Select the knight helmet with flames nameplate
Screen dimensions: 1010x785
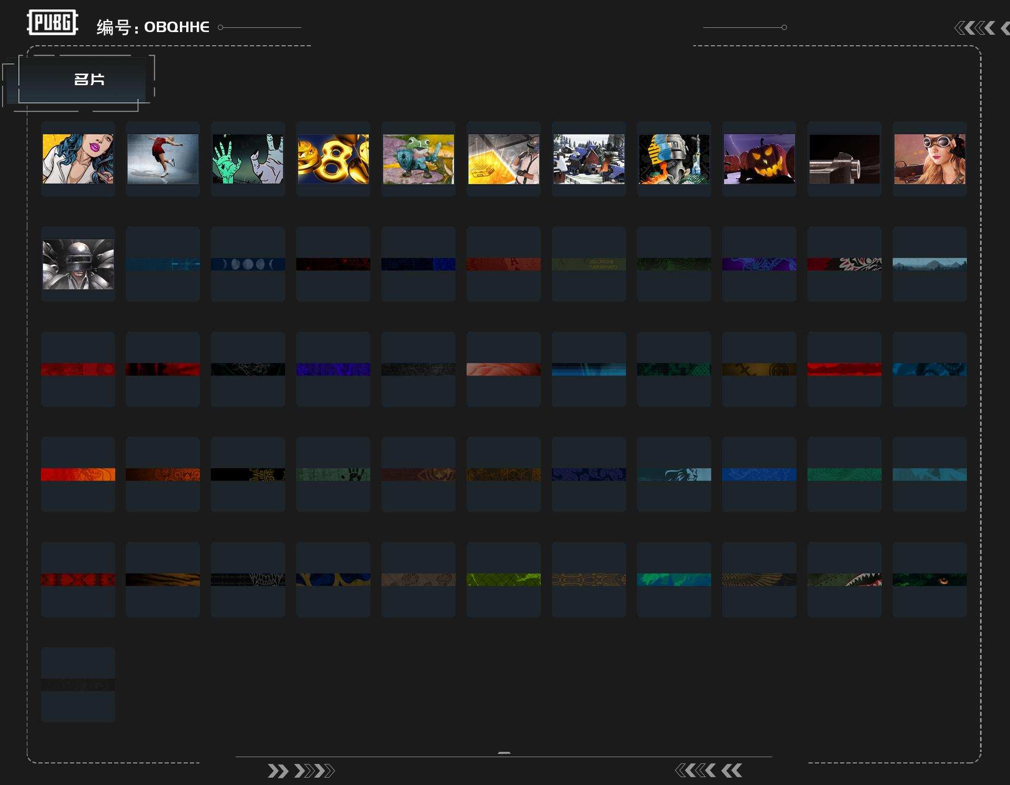[x=674, y=159]
